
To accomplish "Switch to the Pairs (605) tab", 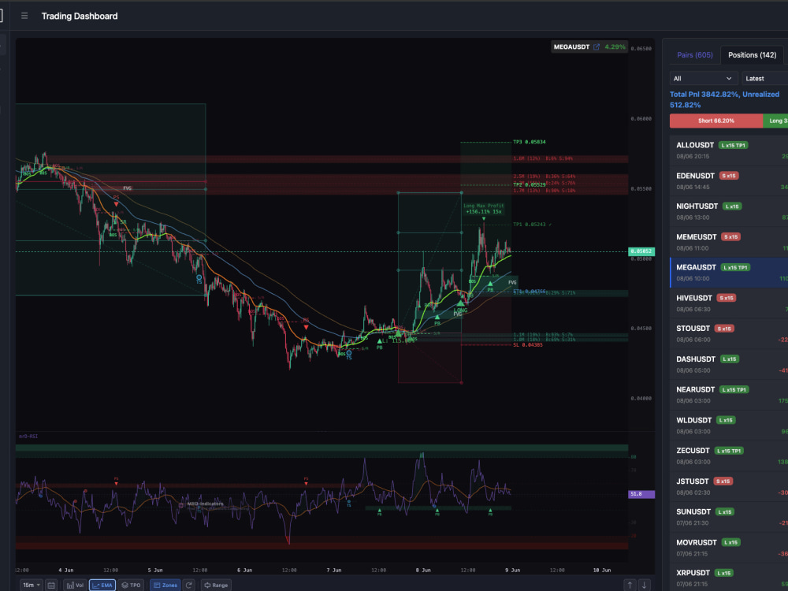I will pyautogui.click(x=694, y=55).
